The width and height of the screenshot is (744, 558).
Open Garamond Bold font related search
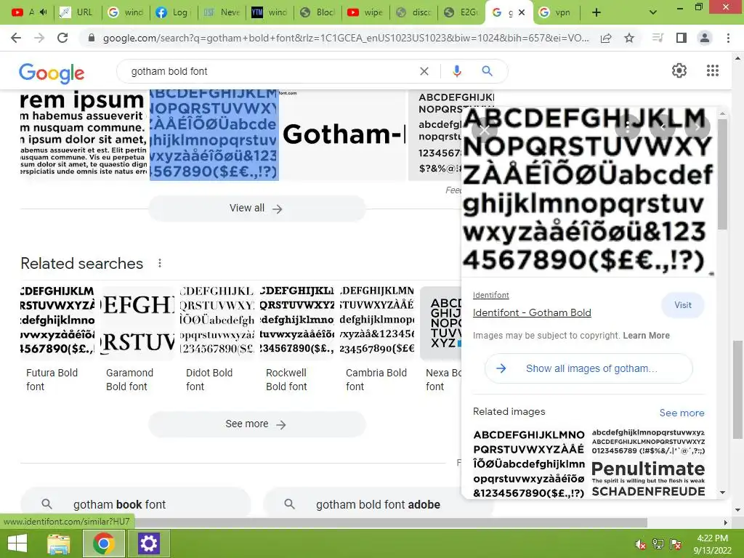[x=137, y=339]
